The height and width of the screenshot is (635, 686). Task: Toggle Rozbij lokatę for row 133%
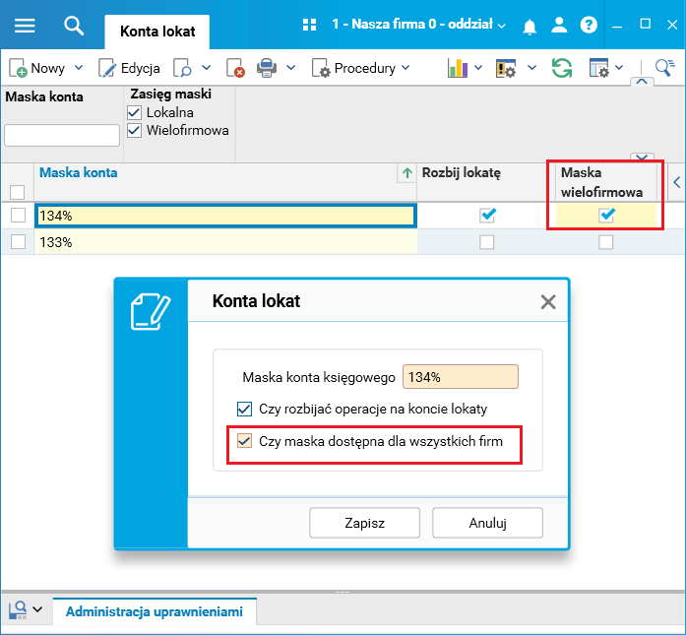coord(487,242)
